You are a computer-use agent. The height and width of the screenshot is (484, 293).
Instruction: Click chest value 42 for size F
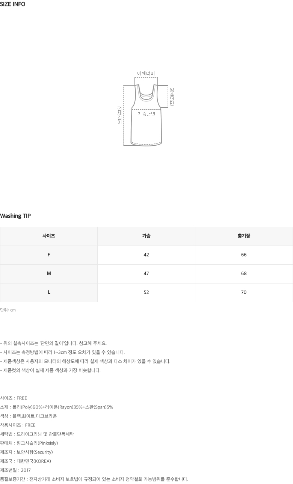pyautogui.click(x=146, y=255)
